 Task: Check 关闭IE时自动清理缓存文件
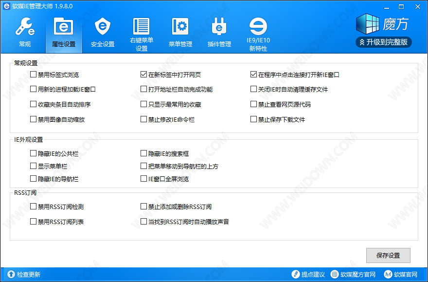(253, 89)
